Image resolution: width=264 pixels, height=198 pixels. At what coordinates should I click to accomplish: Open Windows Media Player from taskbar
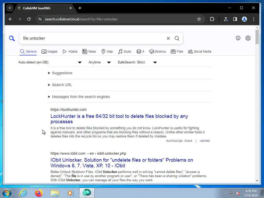coord(71,193)
